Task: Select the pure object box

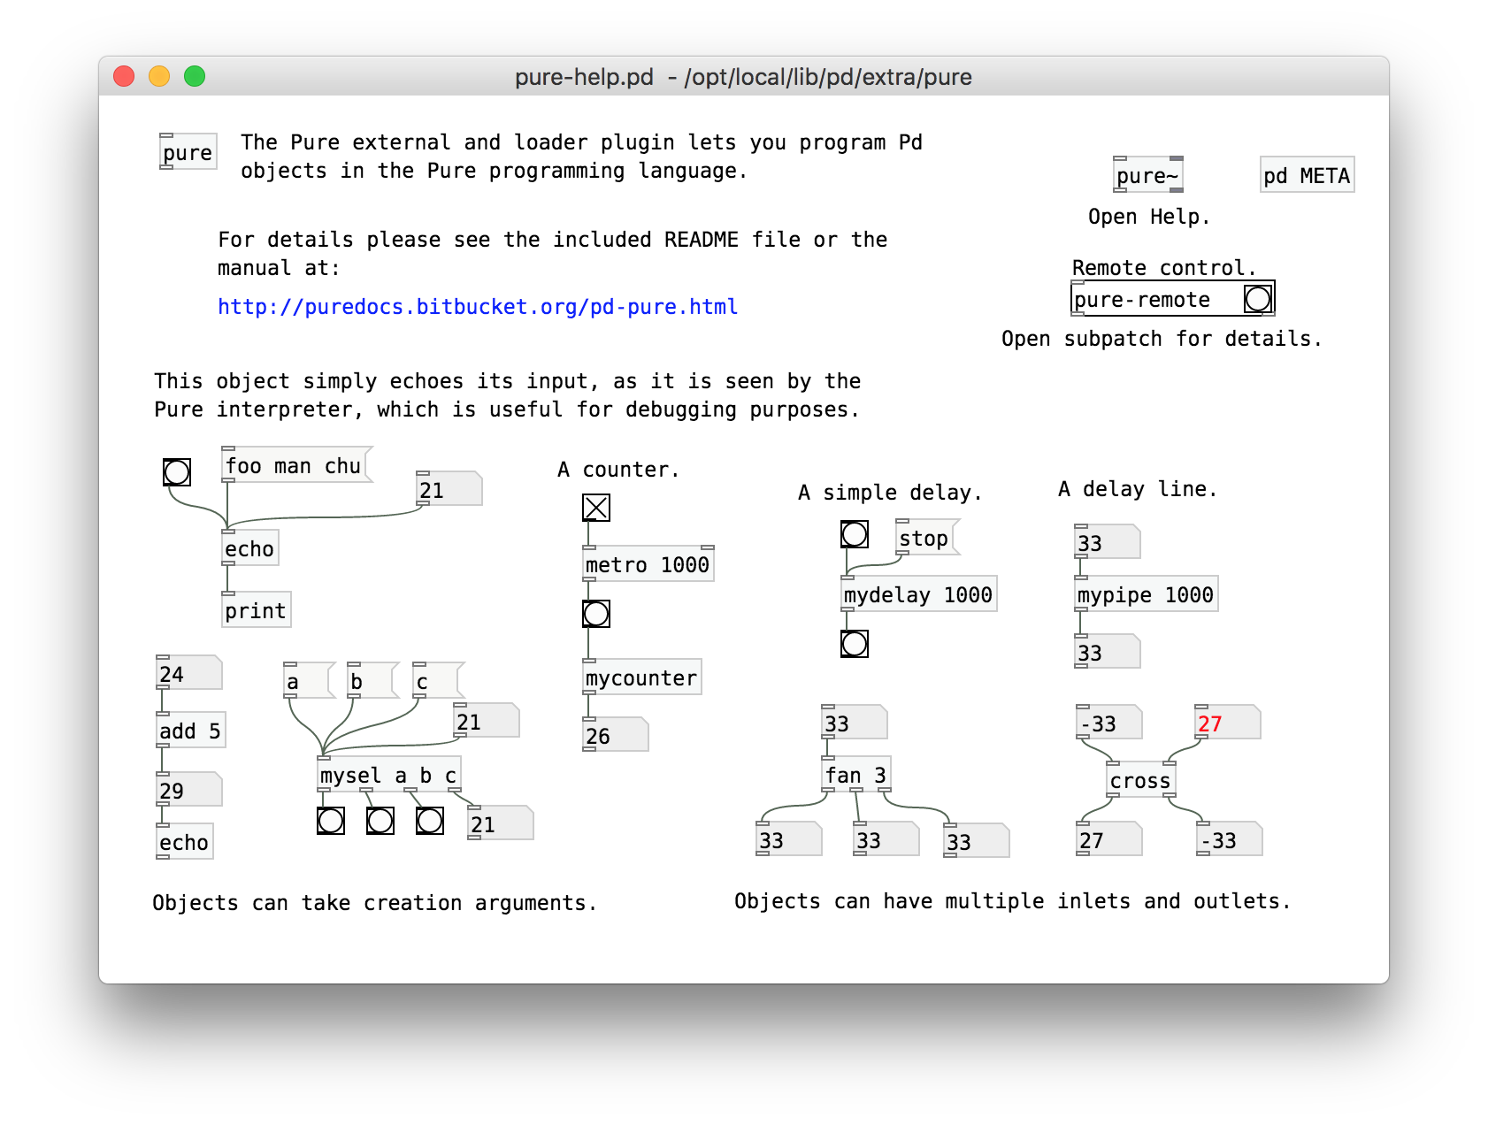Action: [x=188, y=152]
